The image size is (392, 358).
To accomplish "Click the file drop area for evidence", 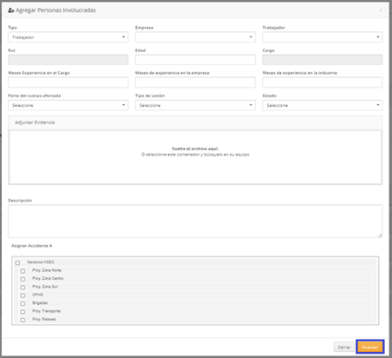I will click(195, 157).
